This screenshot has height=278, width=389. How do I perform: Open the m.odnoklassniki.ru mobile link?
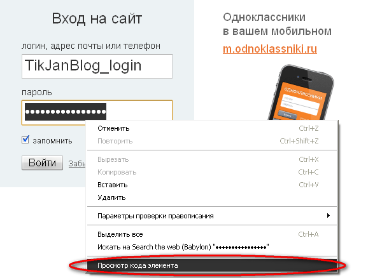pos(270,49)
